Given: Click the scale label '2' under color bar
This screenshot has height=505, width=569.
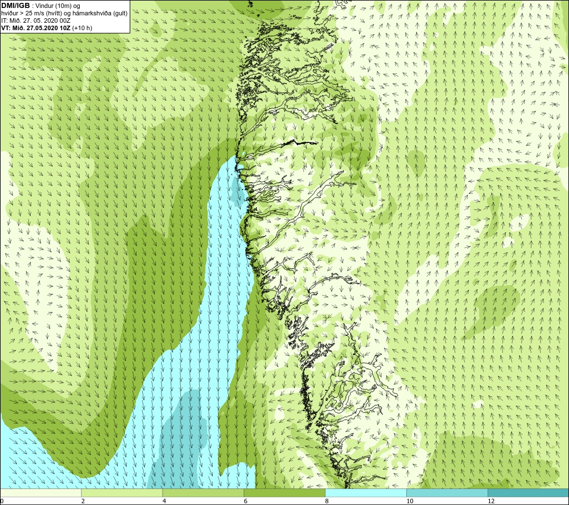Looking at the screenshot, I should pos(83,501).
